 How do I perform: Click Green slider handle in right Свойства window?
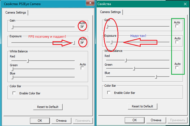[134, 69]
